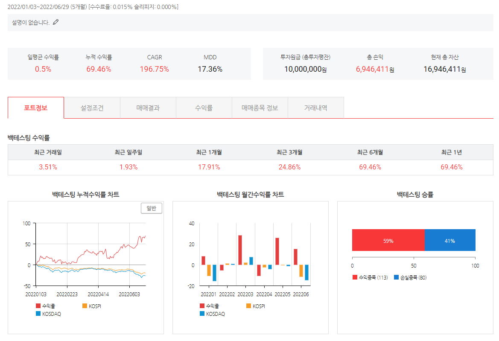Click the 최근 3개월 value 24.86%
The height and width of the screenshot is (341, 499).
(289, 167)
